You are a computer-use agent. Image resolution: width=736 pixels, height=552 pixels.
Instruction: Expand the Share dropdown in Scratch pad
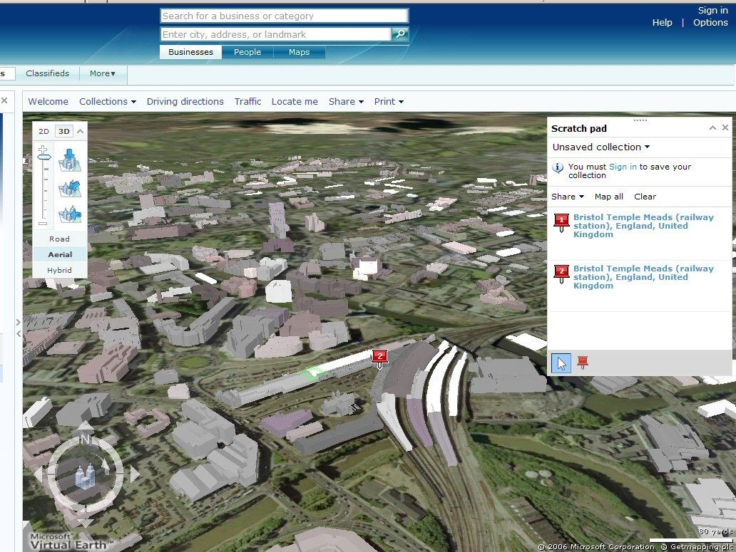(x=567, y=196)
